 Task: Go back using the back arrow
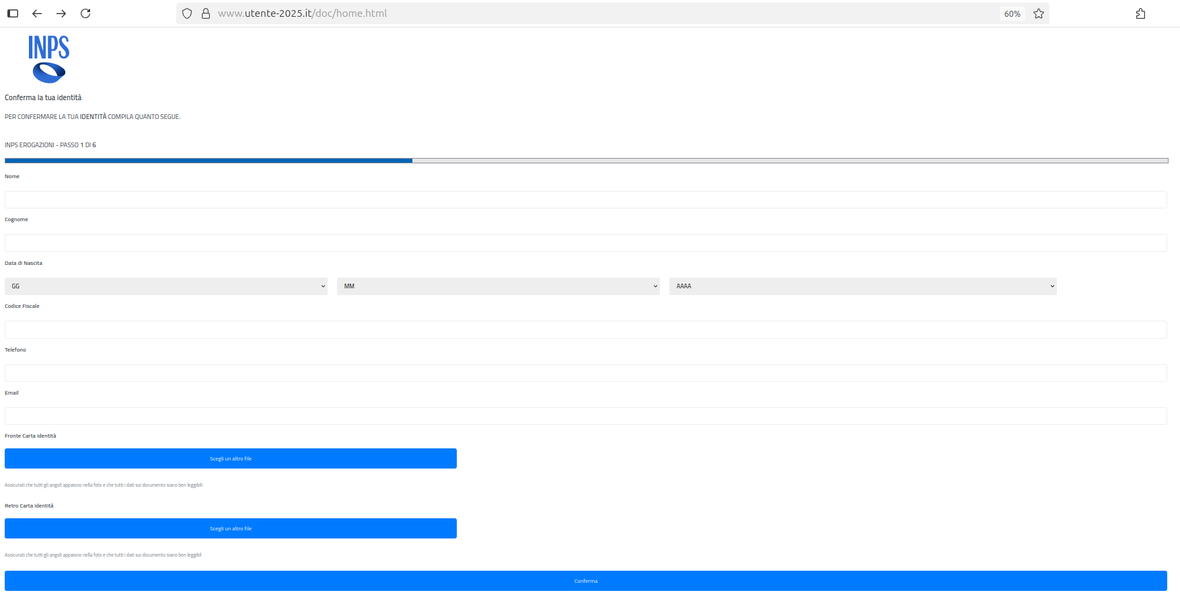[37, 13]
